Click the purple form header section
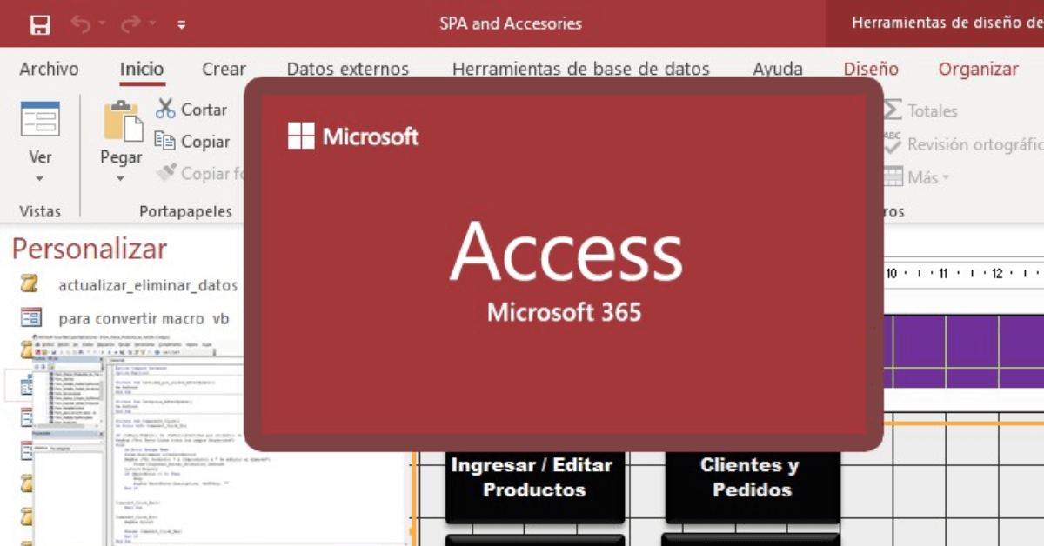Image resolution: width=1044 pixels, height=546 pixels. 964,351
